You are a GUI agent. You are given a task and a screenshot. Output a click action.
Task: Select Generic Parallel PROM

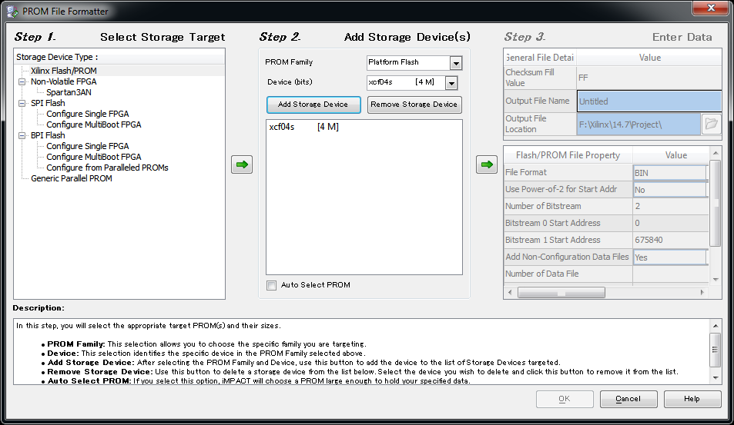coord(71,178)
